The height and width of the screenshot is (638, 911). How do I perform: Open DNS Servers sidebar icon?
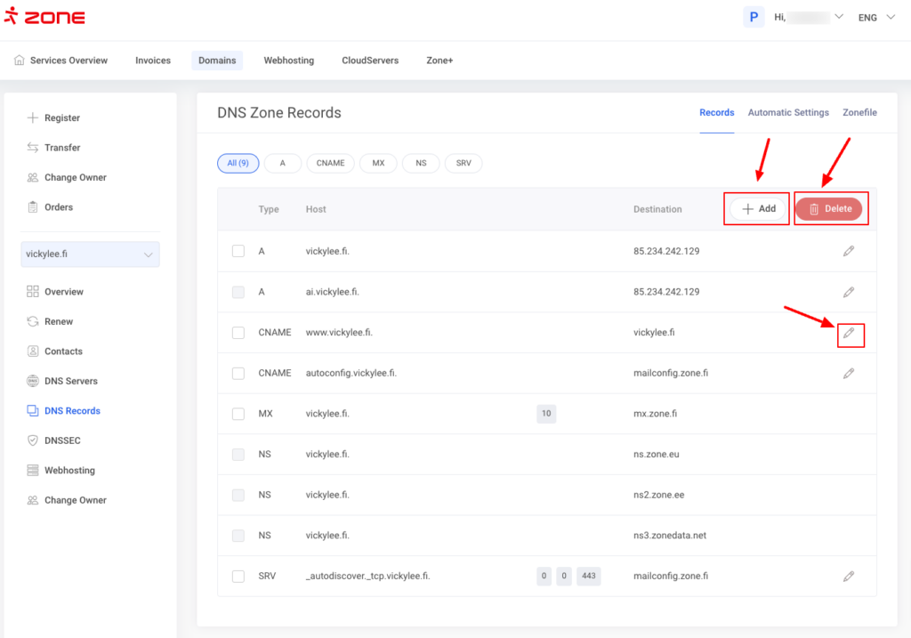coord(33,381)
